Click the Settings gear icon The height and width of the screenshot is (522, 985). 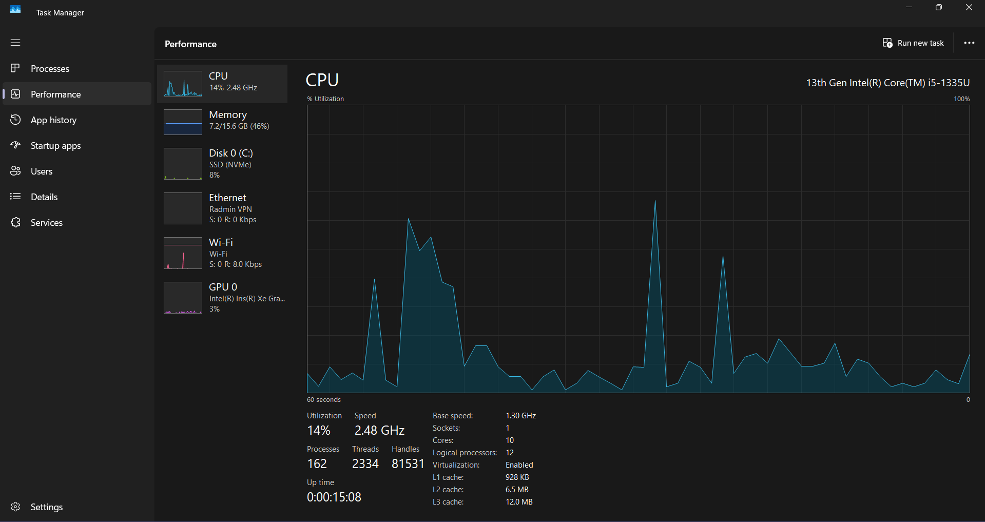coord(15,507)
